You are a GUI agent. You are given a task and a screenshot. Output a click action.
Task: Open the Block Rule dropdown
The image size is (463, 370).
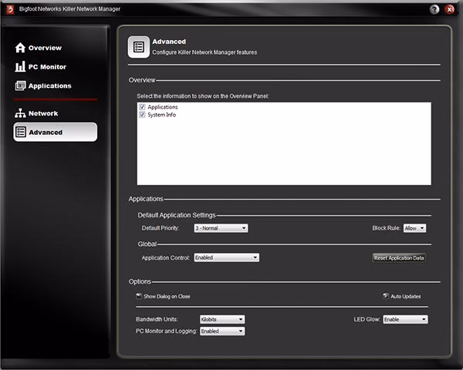click(414, 228)
